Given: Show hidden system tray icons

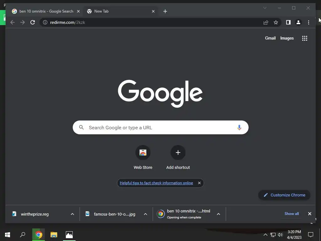Looking at the screenshot, I should [265, 235].
